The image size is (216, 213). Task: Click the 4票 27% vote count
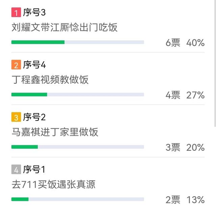(x=185, y=95)
